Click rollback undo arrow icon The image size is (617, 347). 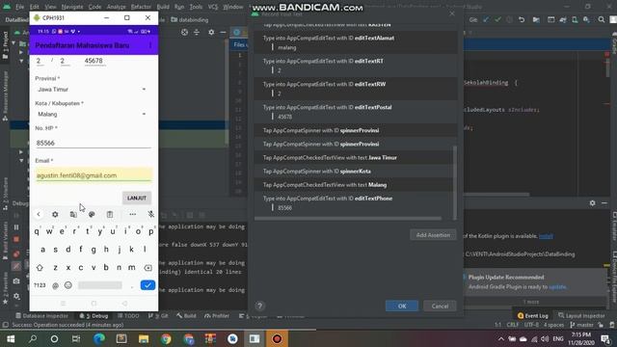pyautogui.click(x=522, y=19)
